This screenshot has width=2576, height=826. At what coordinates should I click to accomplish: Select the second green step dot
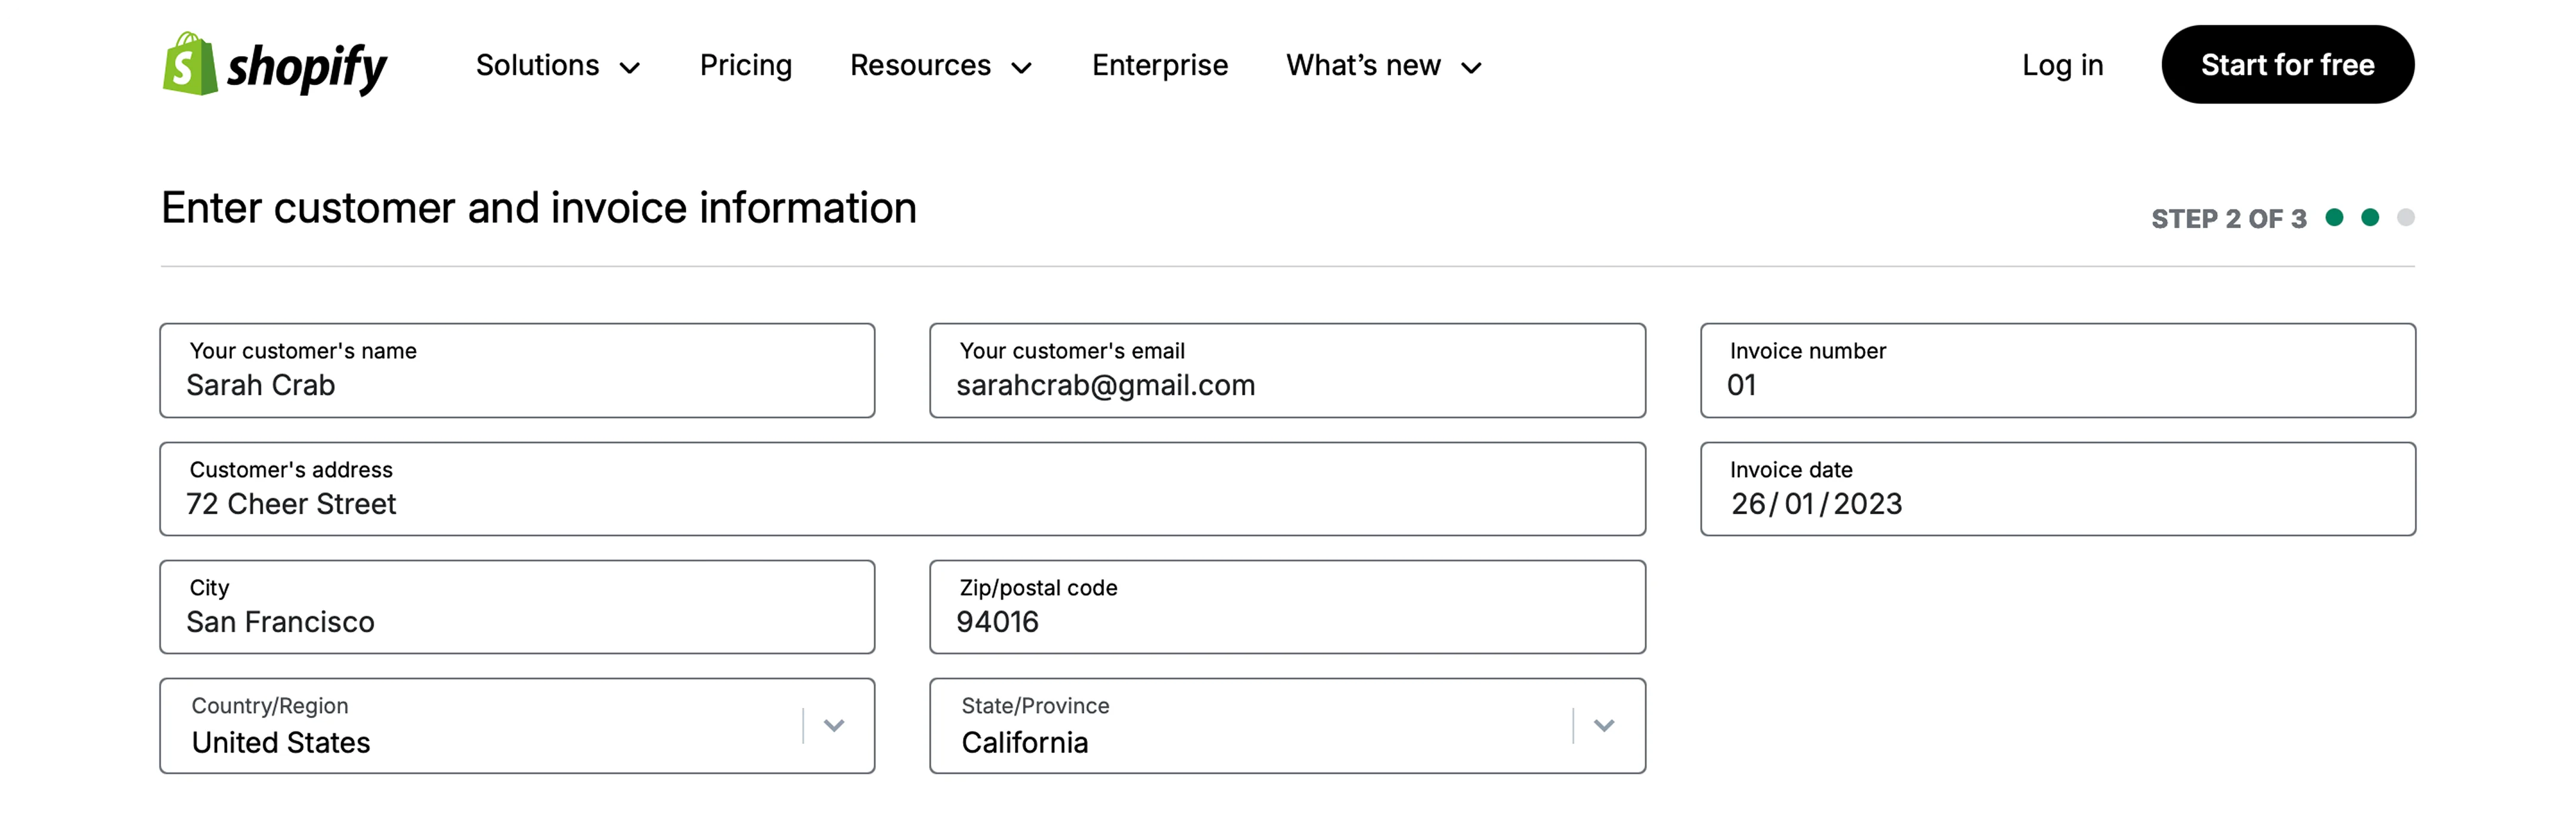(x=2370, y=217)
